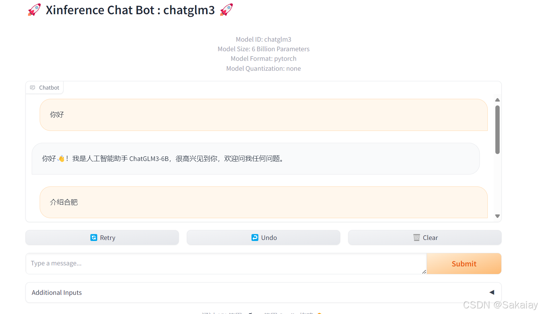
Task: Click the Additional Inputs collapse arrow
Action: [492, 293]
